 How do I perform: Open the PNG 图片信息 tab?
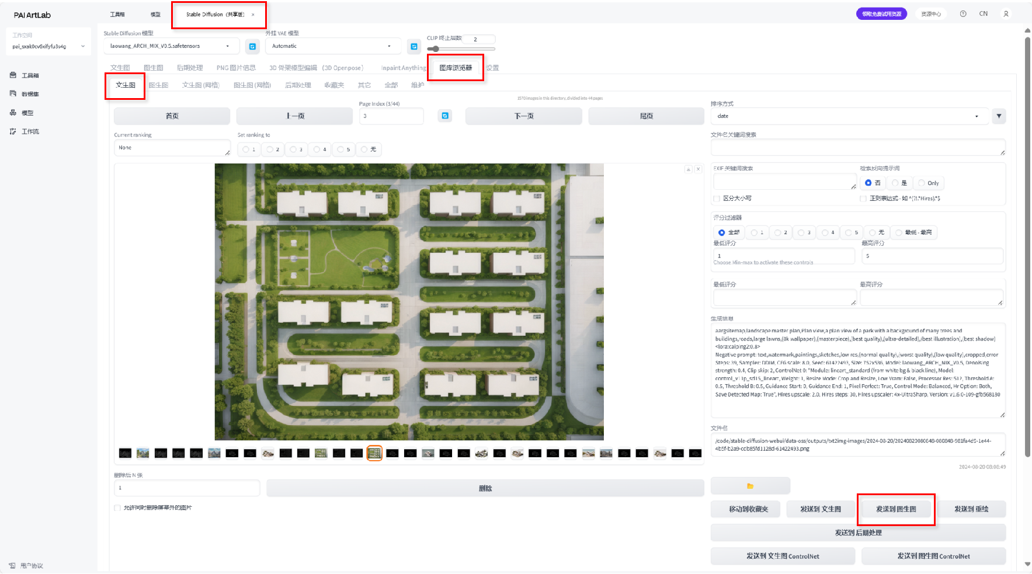point(236,68)
